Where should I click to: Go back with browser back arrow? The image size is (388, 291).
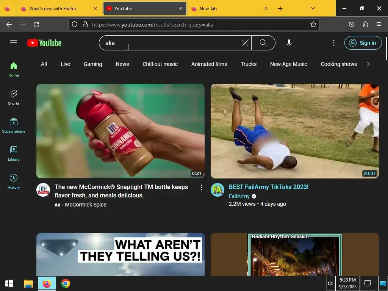9,25
